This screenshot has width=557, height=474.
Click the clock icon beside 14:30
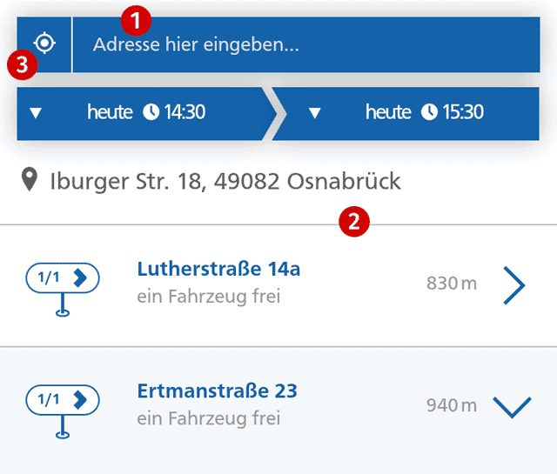click(151, 112)
